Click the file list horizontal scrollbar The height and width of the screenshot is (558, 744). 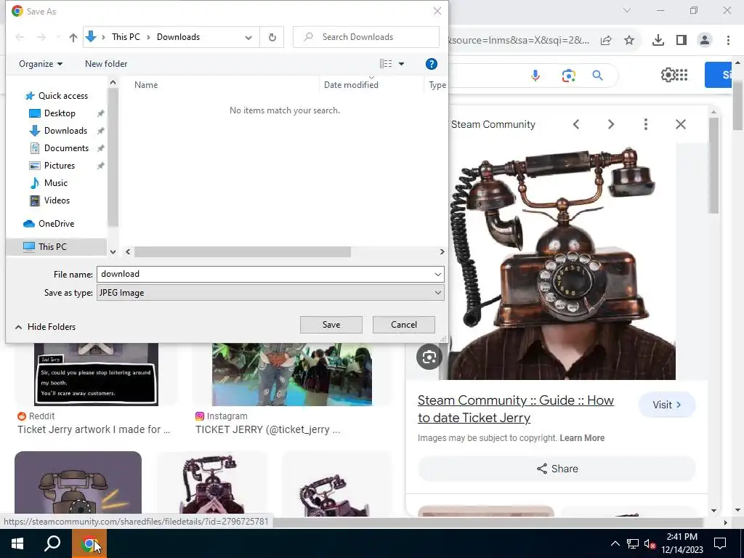click(x=242, y=252)
